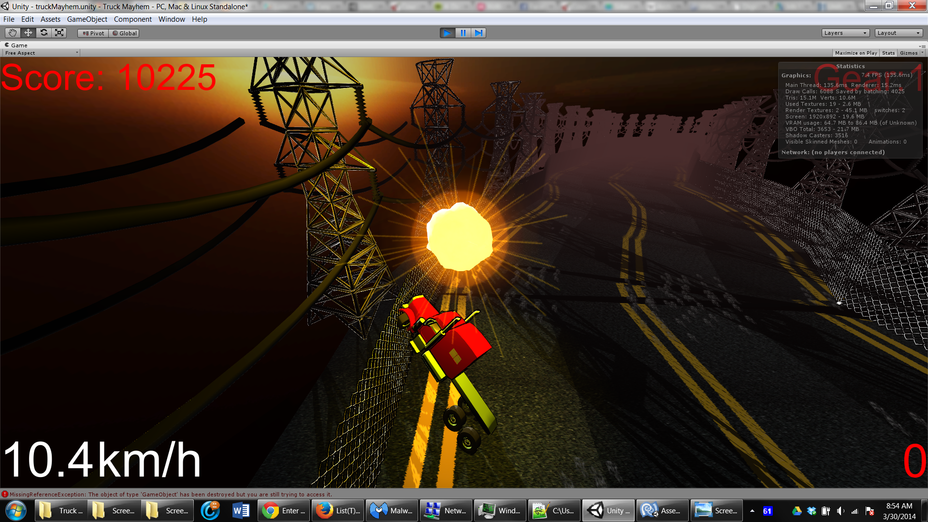Open the Component menu
Image resolution: width=928 pixels, height=522 pixels.
(x=132, y=19)
